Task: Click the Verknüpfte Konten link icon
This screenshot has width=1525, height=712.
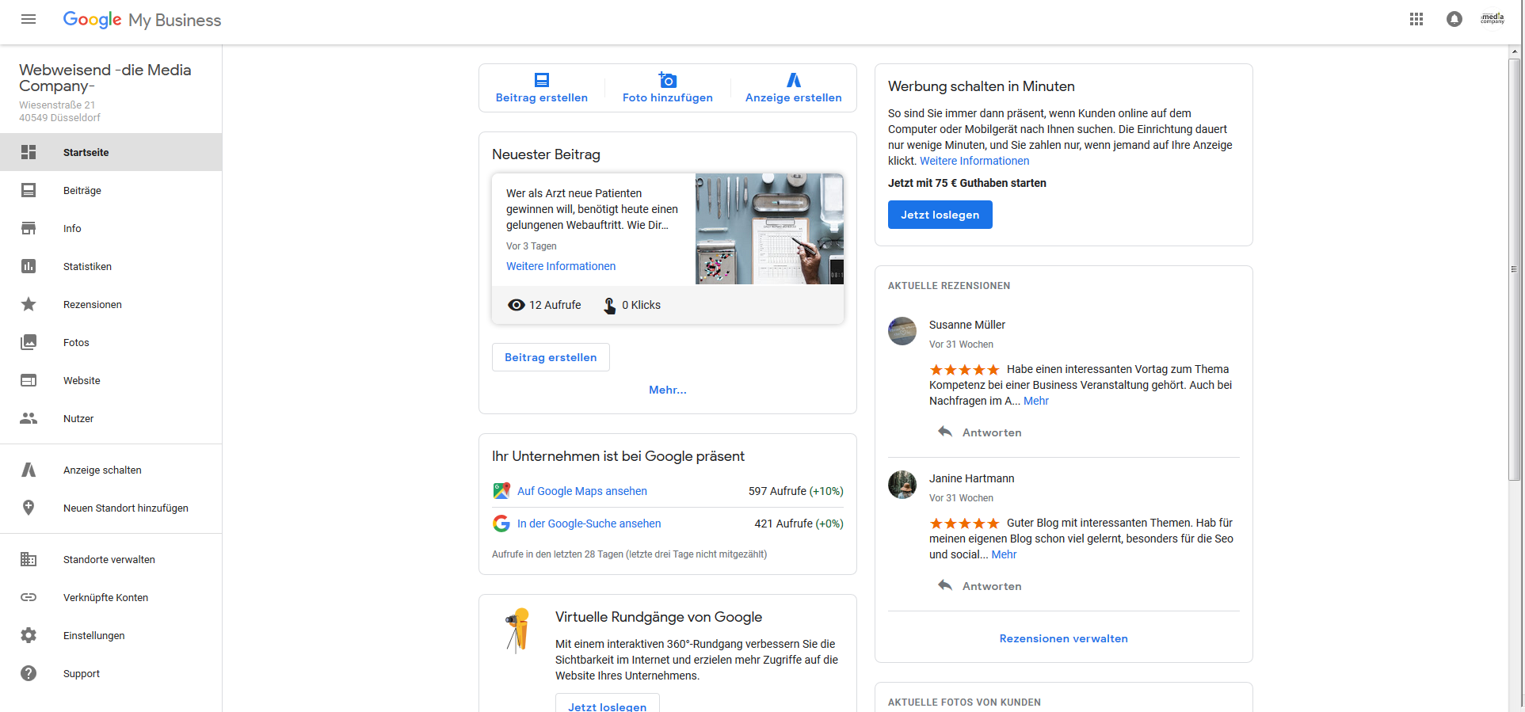Action: [29, 597]
